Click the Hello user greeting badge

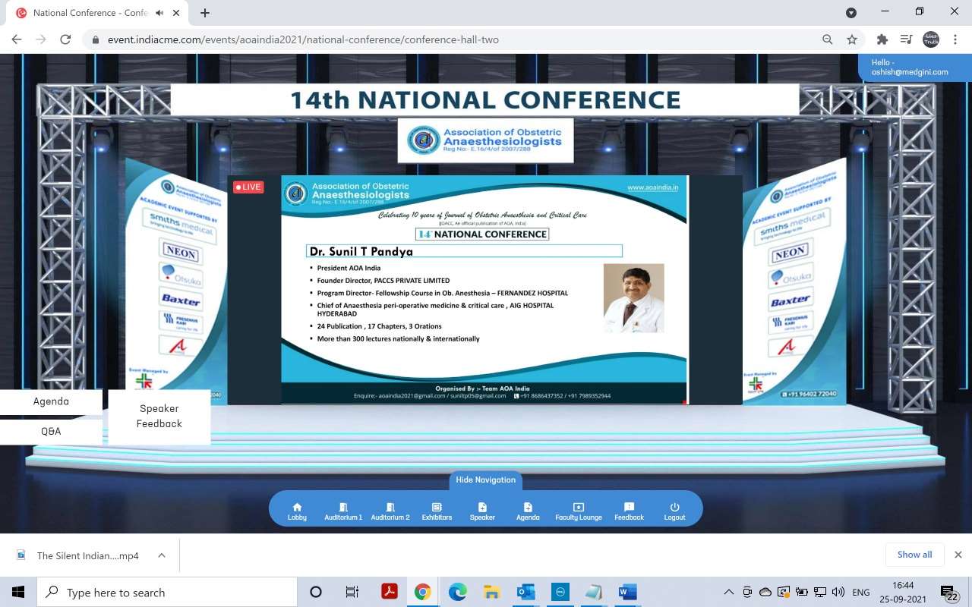[915, 68]
